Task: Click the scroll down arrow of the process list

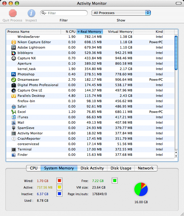Action: pos(176,156)
